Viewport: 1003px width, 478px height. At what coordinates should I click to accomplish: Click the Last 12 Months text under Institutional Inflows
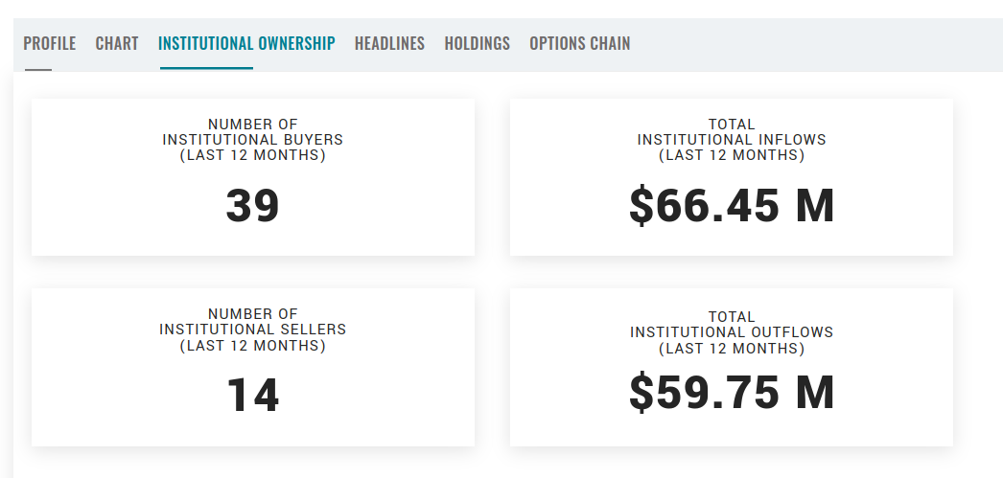pos(732,155)
